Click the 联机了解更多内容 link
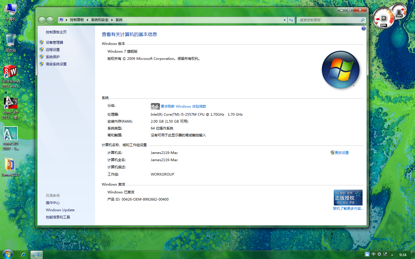Viewport: 415px width, 259px height. [x=348, y=208]
